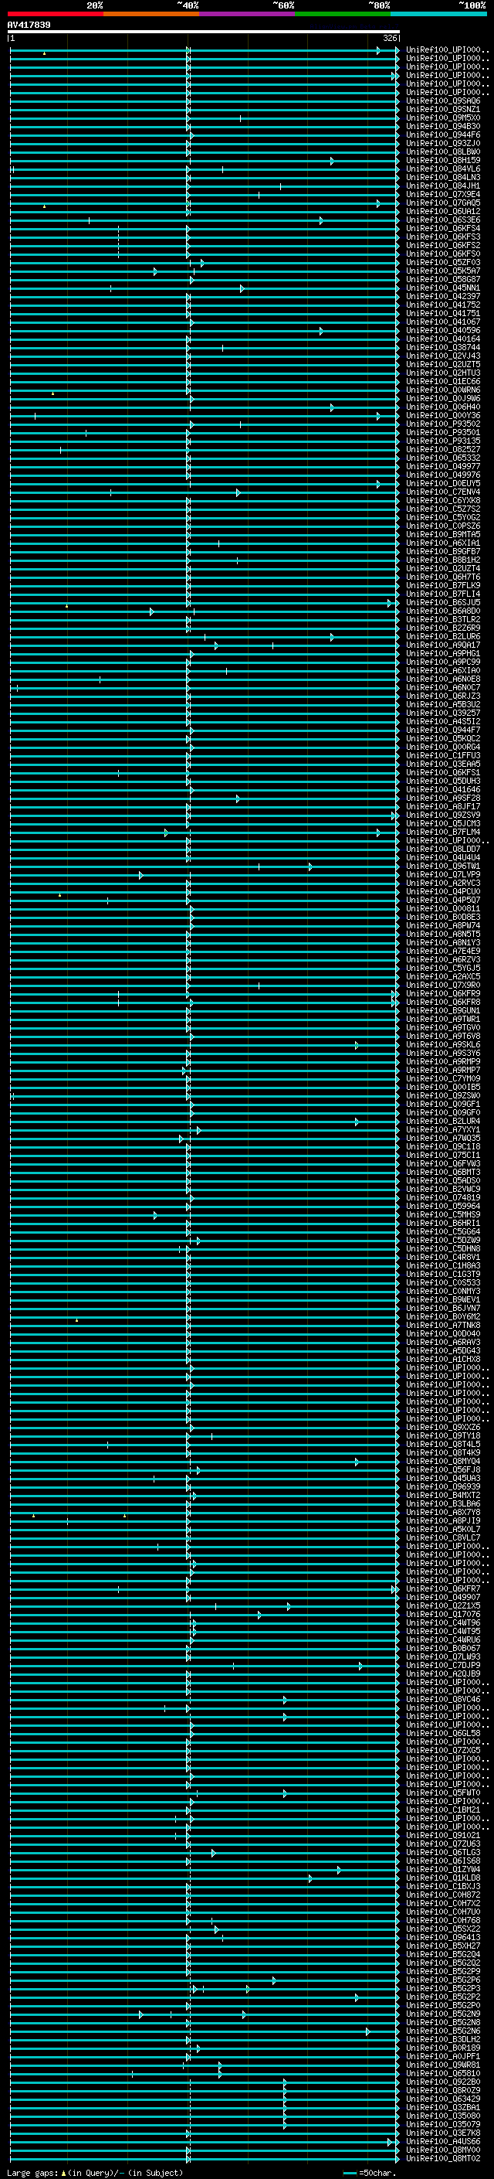This screenshot has height=2179, width=494.
Task: Click the UniRef100_A2AXC5 hit name
Action: 442,977
